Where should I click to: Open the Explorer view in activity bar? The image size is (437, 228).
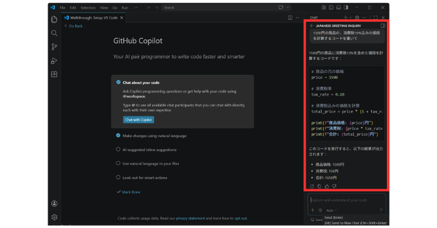coord(54,19)
